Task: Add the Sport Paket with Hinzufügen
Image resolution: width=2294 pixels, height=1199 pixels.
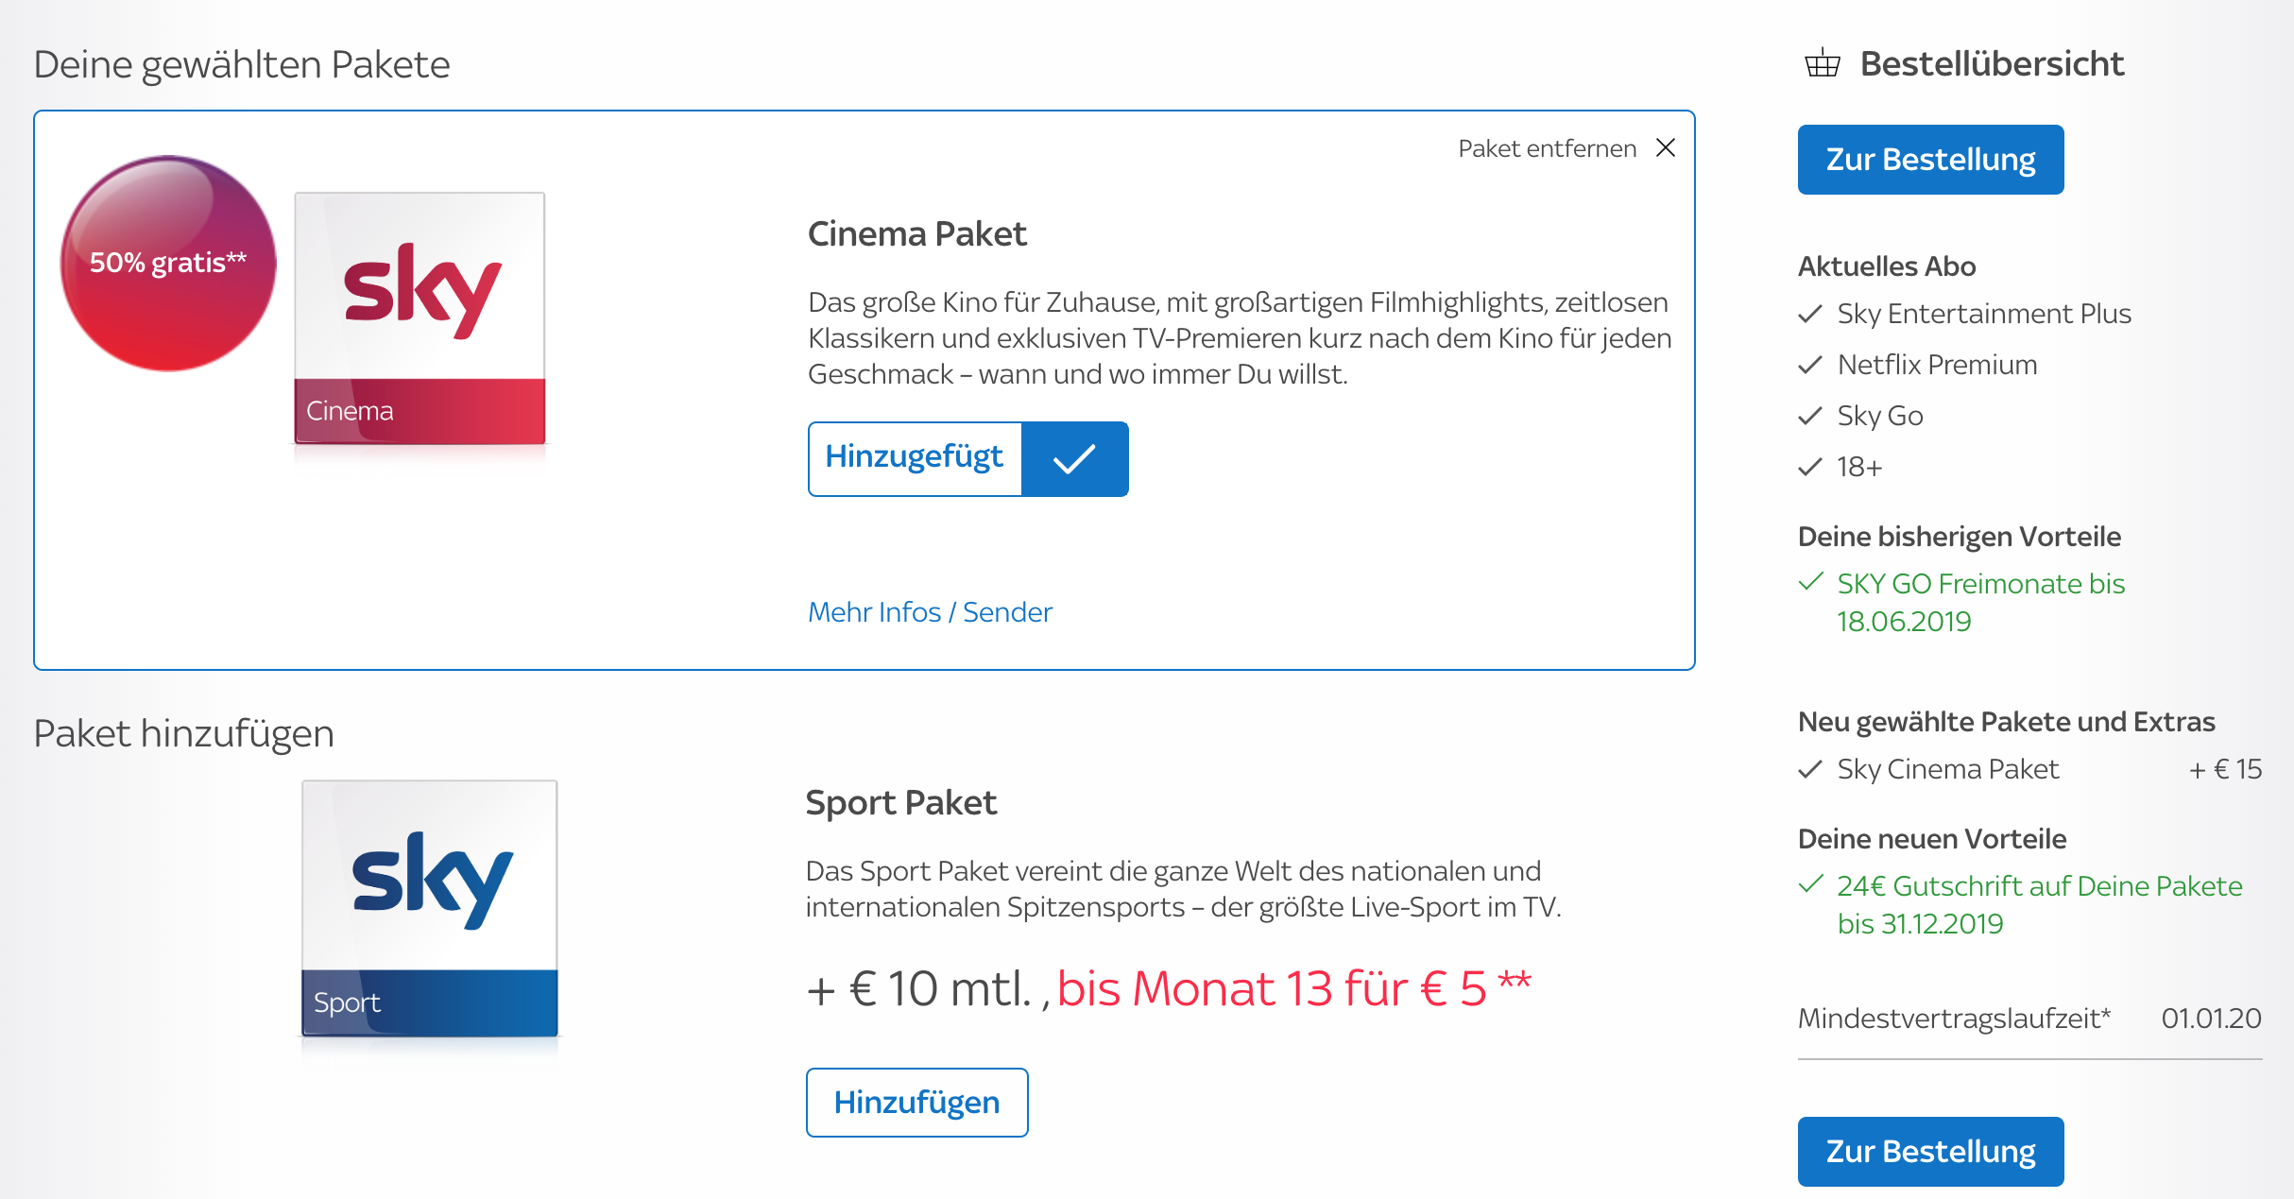Action: pos(916,1103)
